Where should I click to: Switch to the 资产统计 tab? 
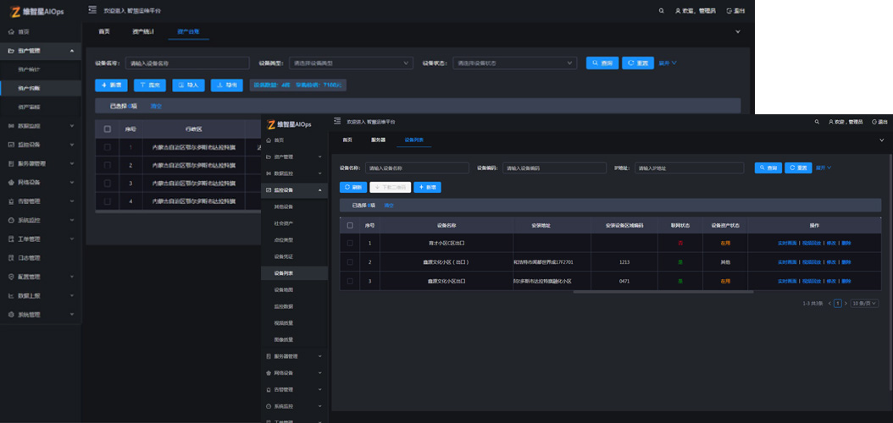click(x=143, y=31)
